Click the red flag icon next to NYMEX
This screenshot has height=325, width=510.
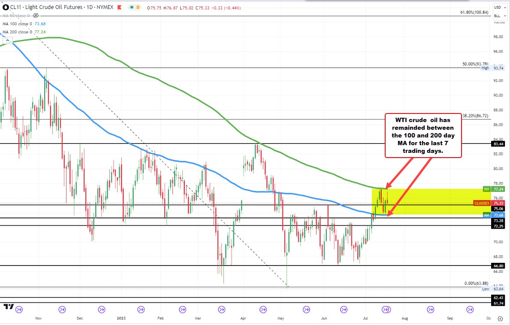(x=118, y=7)
